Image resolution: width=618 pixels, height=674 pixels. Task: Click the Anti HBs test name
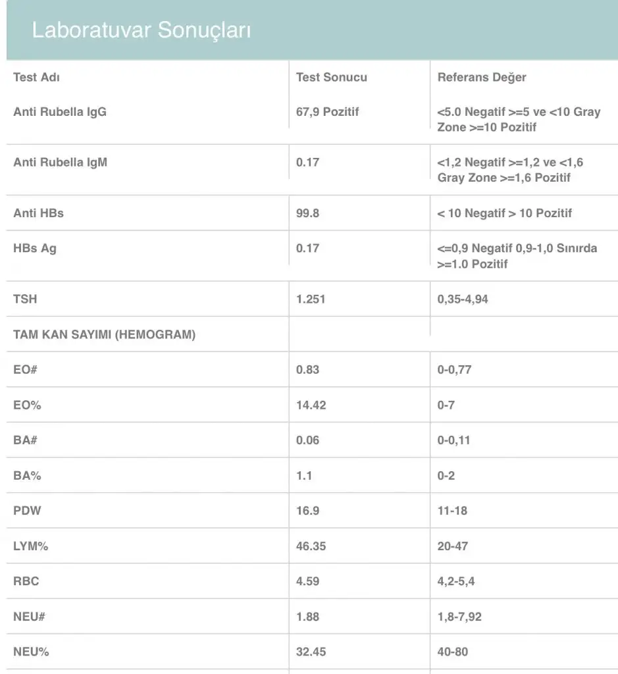38,213
